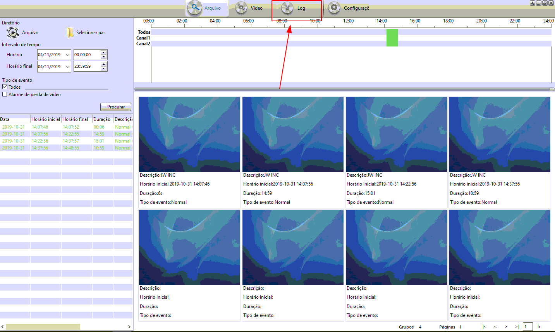Open the Horário start date dropdown
The image size is (555, 332).
tap(68, 55)
